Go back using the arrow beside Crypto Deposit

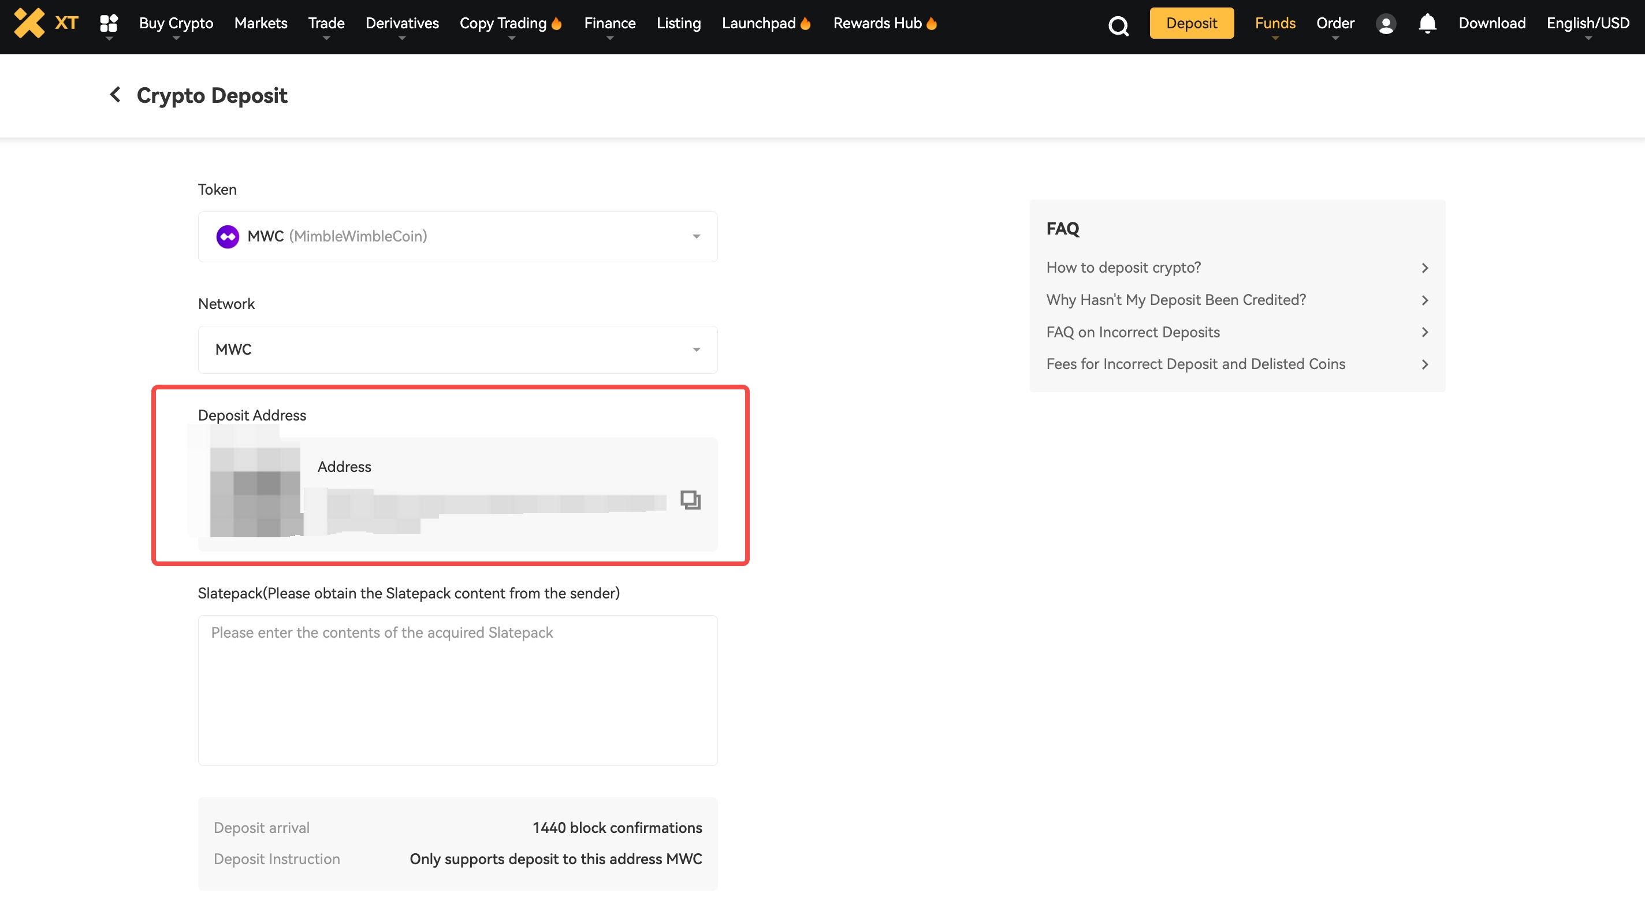115,95
